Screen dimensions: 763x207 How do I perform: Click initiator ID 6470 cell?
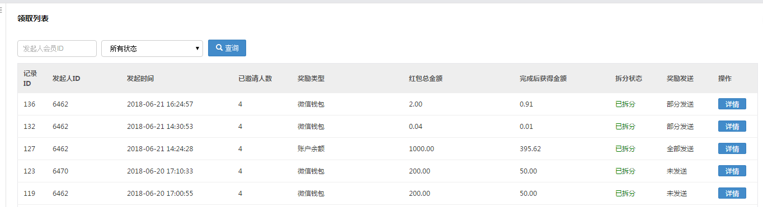(x=60, y=171)
